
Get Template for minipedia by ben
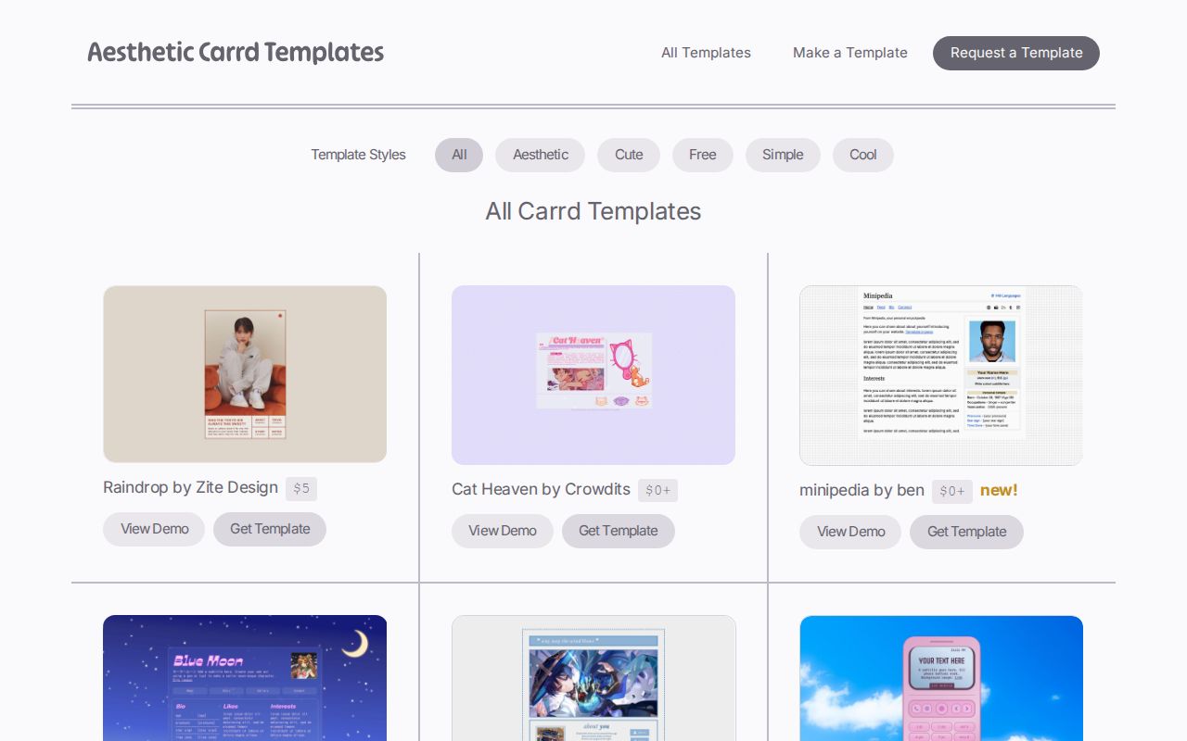click(x=966, y=532)
